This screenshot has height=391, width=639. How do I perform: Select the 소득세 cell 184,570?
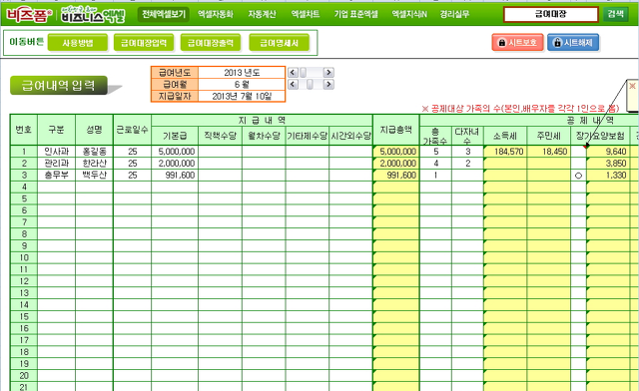tap(505, 152)
